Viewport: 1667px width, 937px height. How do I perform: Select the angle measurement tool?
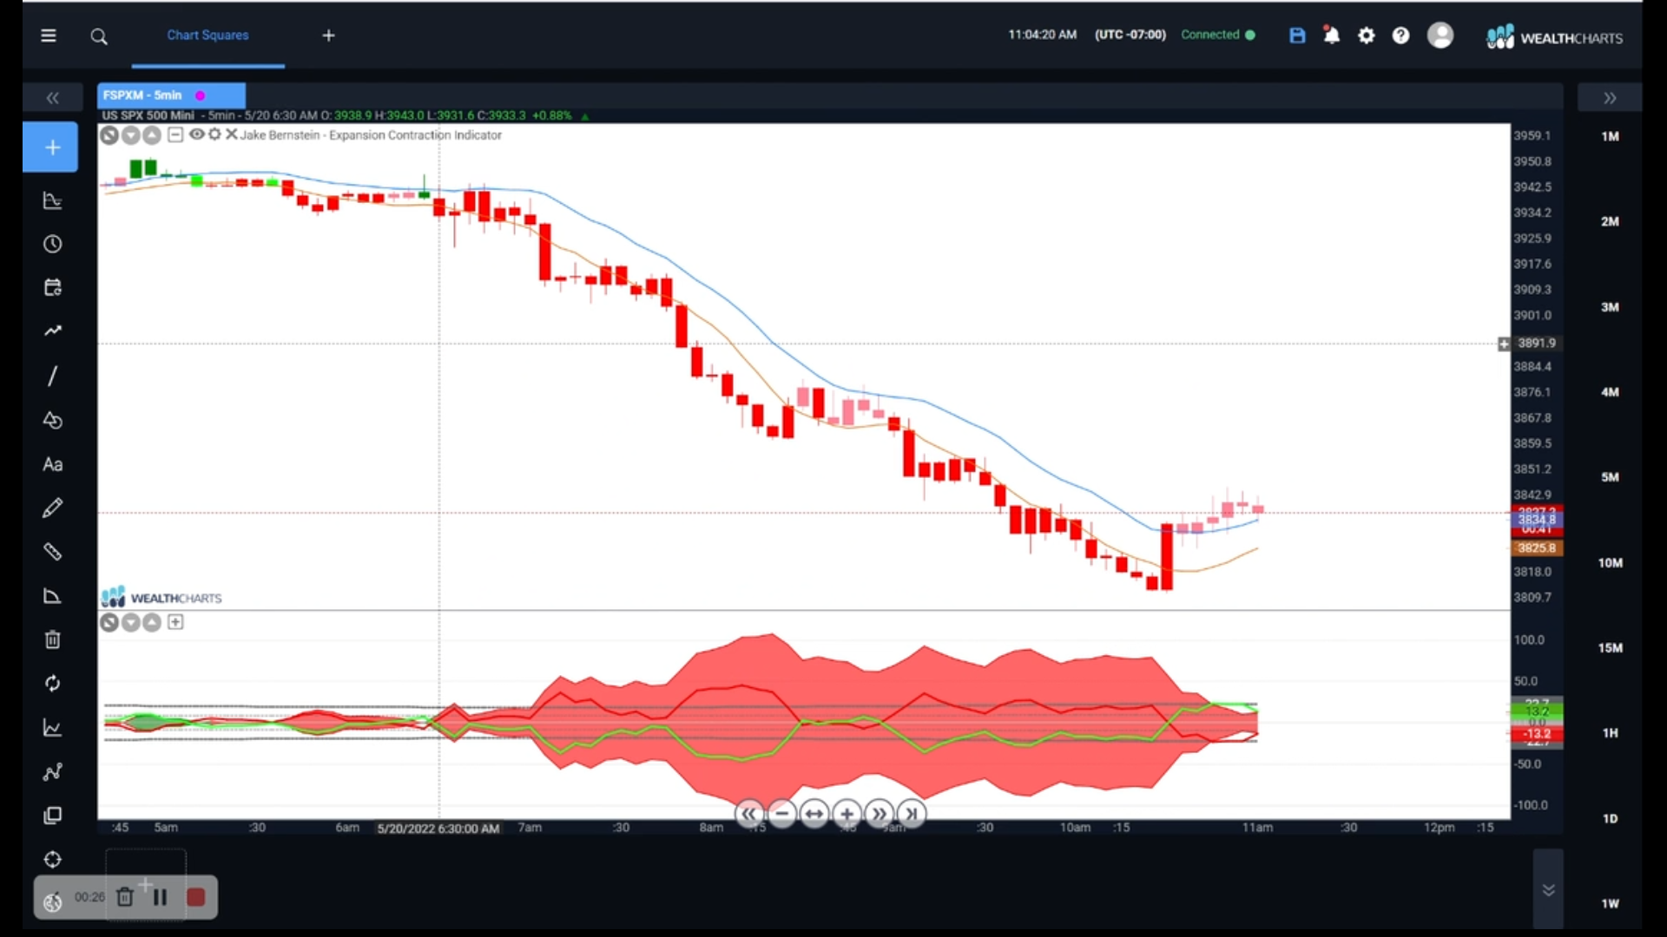pyautogui.click(x=53, y=596)
